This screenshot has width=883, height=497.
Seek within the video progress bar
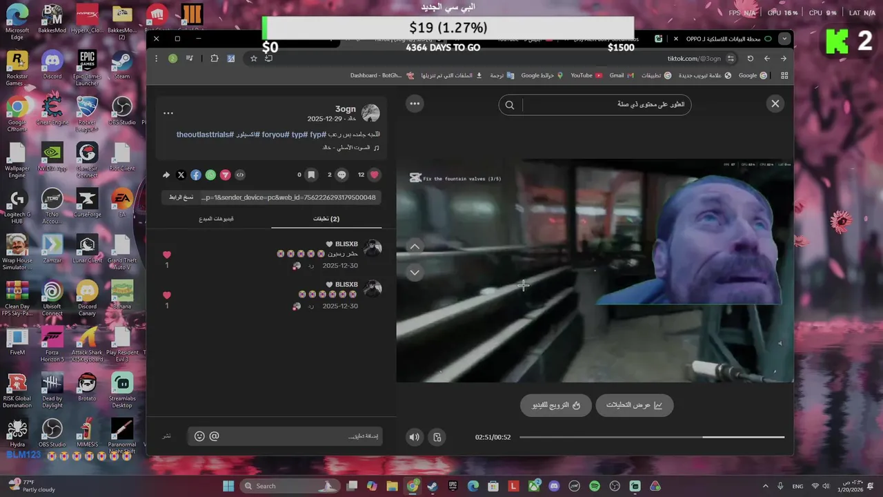point(652,437)
